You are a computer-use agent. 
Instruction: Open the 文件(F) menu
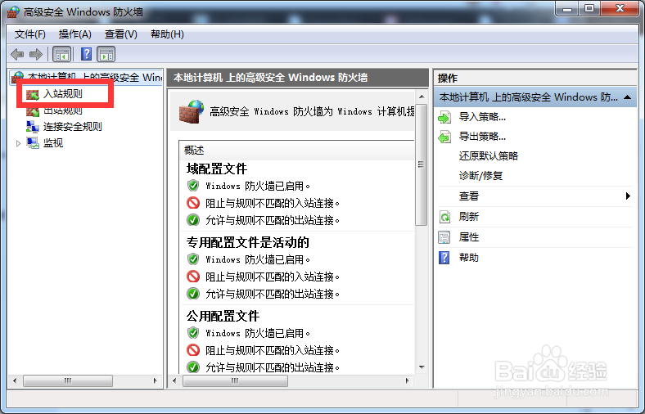tap(30, 34)
